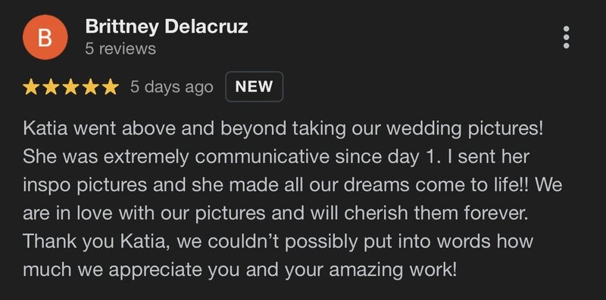Tap the fifth yellow rating star
The image size is (606, 300).
111,87
